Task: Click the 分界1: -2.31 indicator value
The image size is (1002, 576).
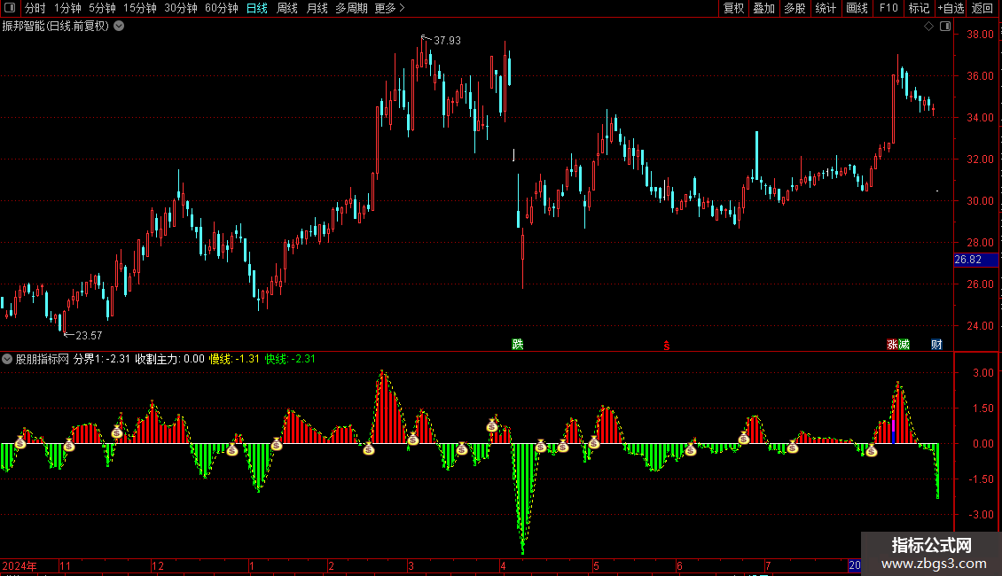Action: point(102,359)
